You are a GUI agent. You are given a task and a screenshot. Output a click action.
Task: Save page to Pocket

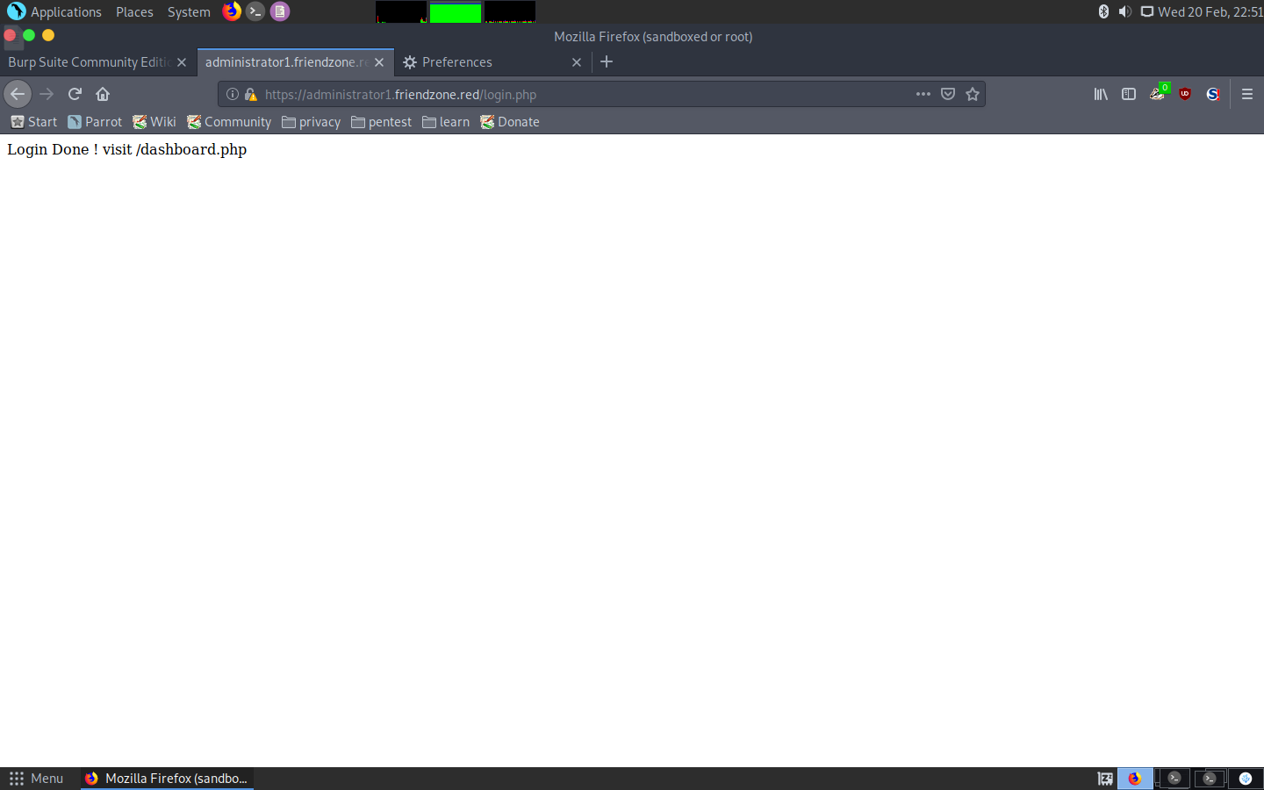point(948,94)
